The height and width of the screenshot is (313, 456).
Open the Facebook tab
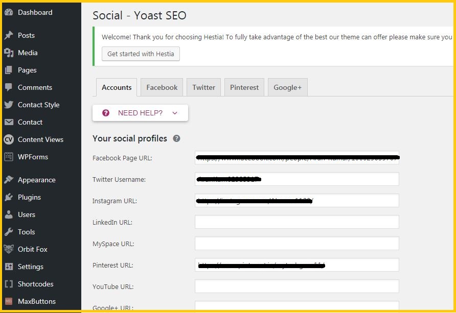coord(162,87)
